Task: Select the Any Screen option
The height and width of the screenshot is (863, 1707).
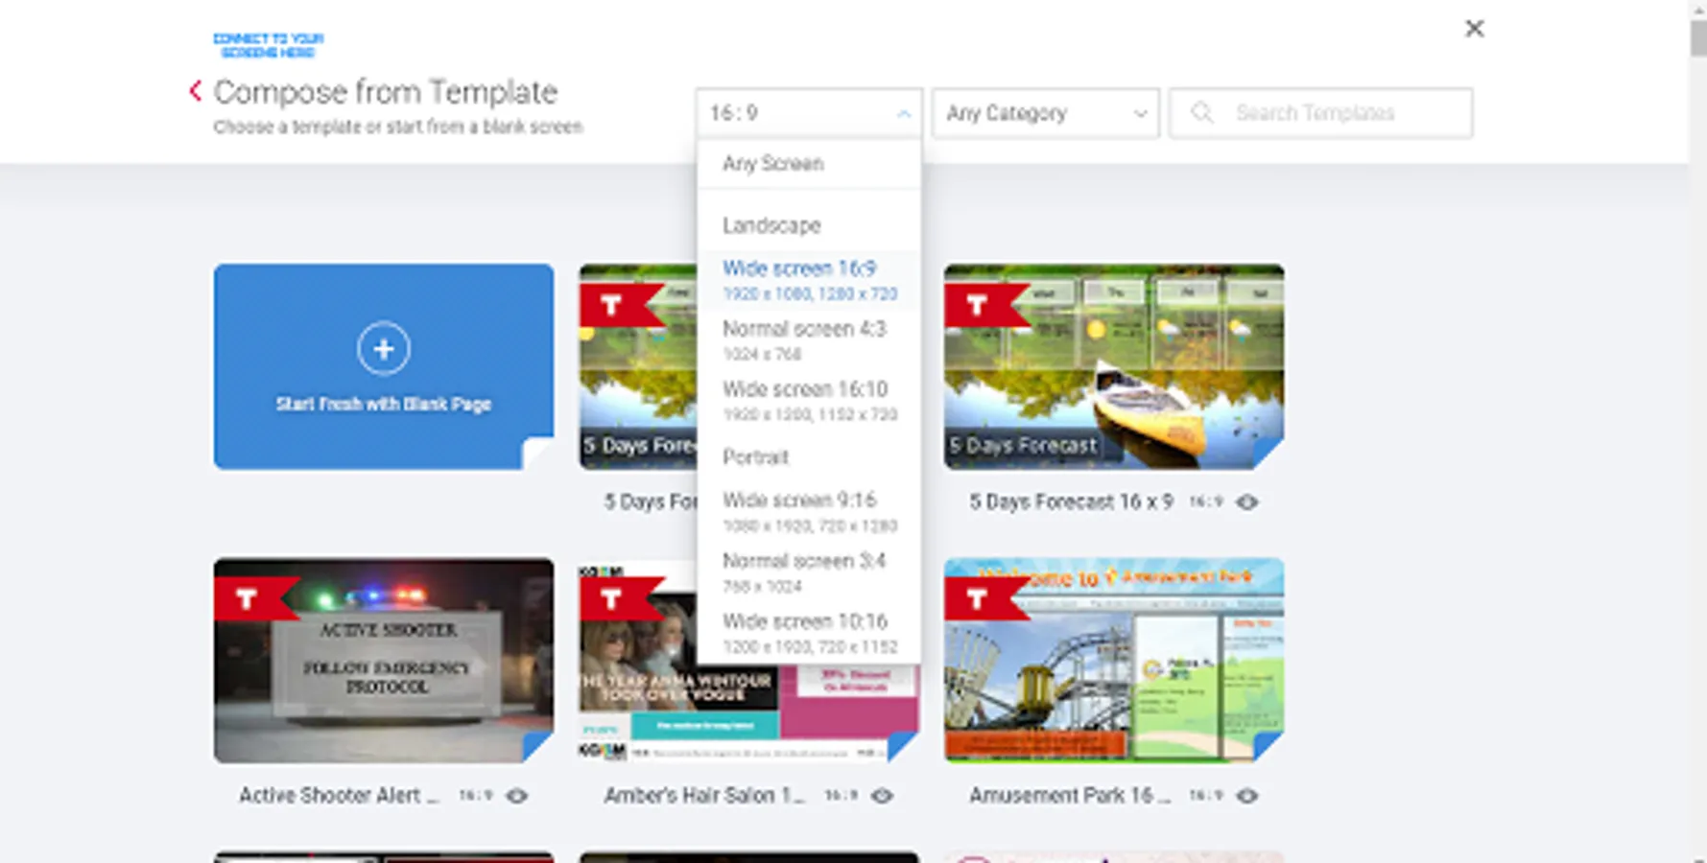Action: tap(773, 163)
